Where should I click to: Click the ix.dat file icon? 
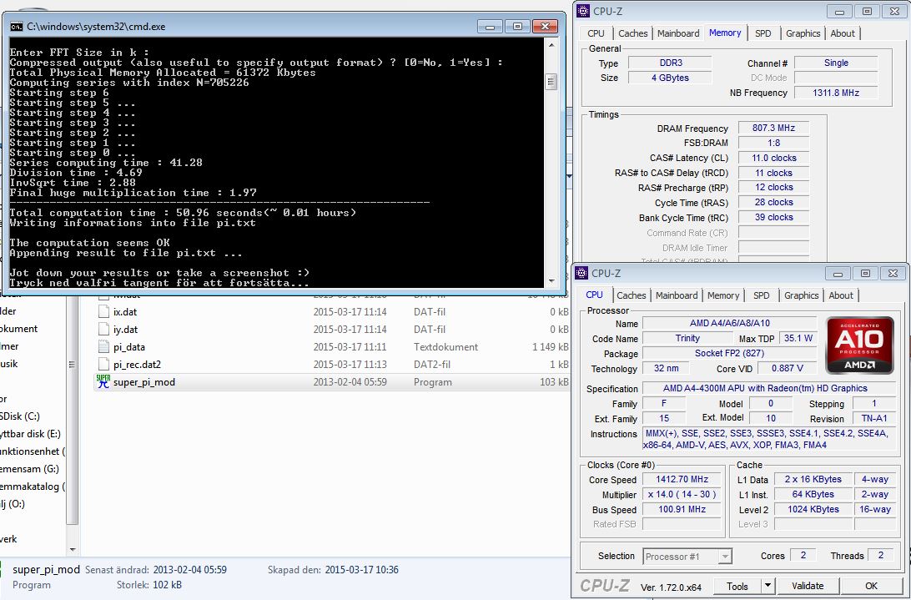click(103, 311)
